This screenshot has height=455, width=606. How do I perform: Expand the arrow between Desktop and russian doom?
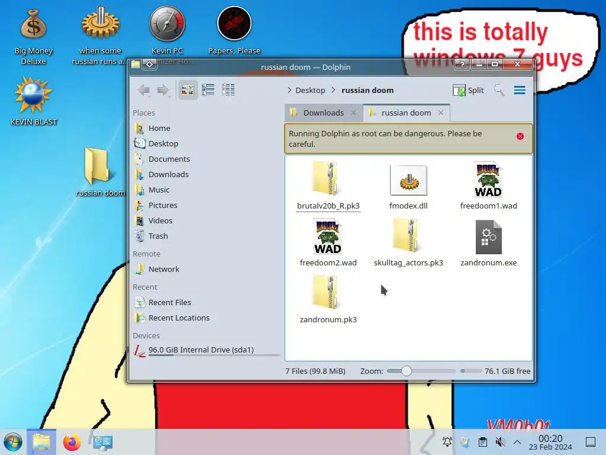334,90
